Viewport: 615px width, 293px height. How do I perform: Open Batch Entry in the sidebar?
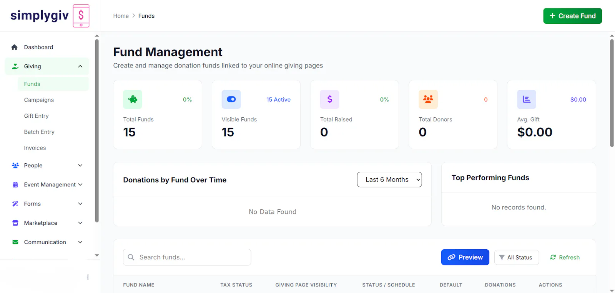39,132
